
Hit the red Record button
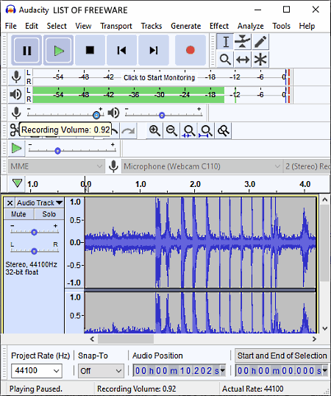point(191,50)
